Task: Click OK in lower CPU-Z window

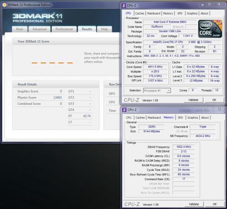Action: tap(215, 204)
